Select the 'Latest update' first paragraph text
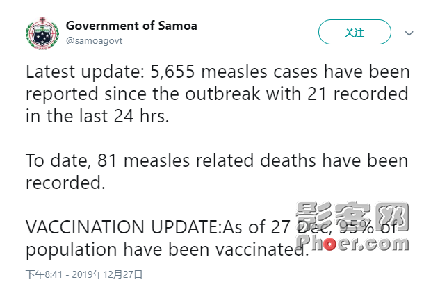This screenshot has width=440, height=282. click(x=218, y=94)
